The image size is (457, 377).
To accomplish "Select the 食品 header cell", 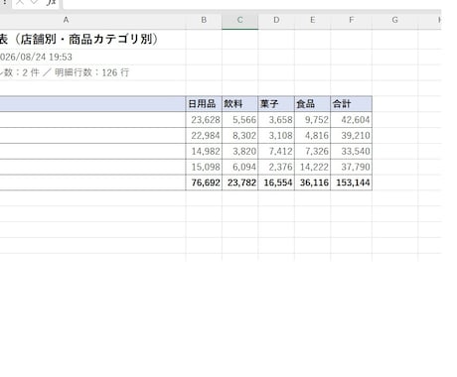I will point(312,104).
